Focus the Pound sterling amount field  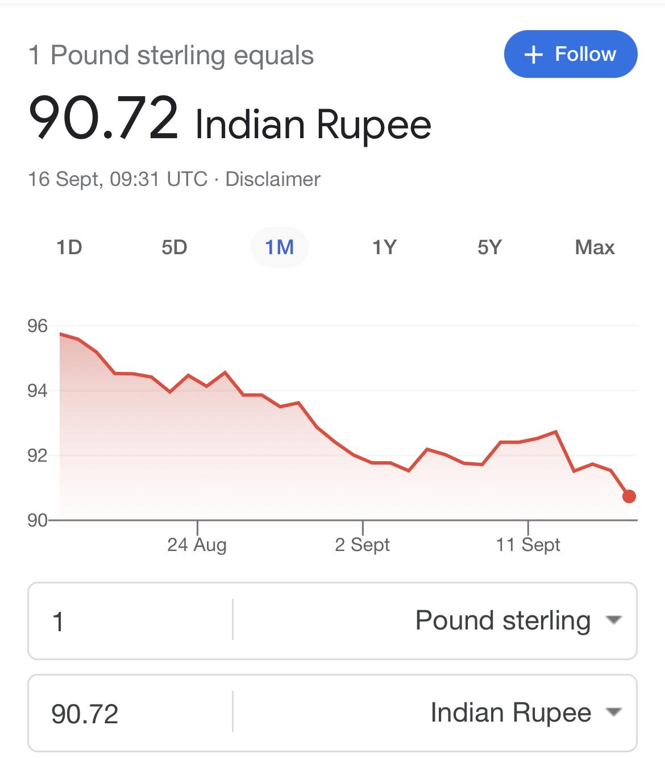[x=131, y=620]
